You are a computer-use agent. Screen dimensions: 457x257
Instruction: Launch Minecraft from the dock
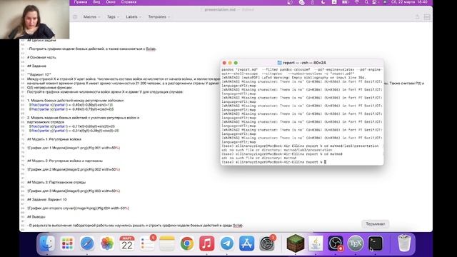click(295, 243)
